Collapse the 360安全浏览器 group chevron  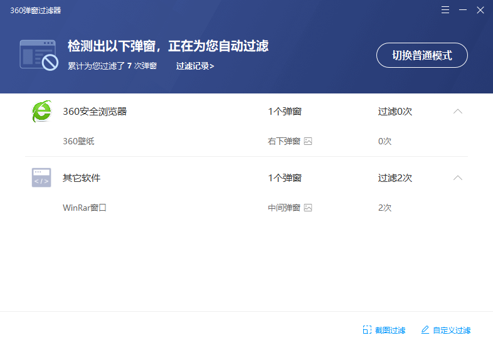[458, 112]
